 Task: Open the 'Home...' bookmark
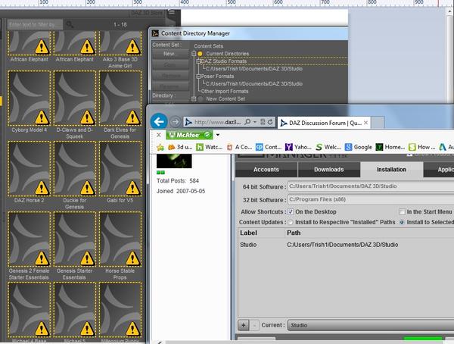390,147
